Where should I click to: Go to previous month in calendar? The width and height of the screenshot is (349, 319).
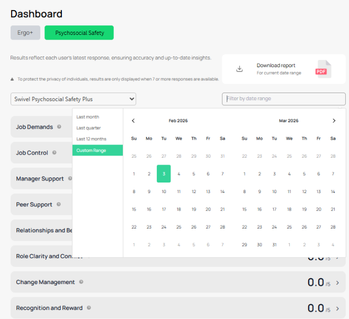[133, 121]
